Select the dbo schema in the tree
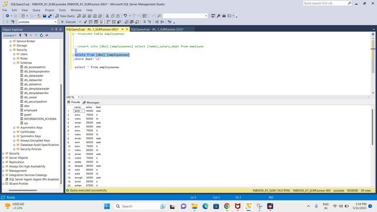Viewport: 377px width, 212px height. pos(27,106)
